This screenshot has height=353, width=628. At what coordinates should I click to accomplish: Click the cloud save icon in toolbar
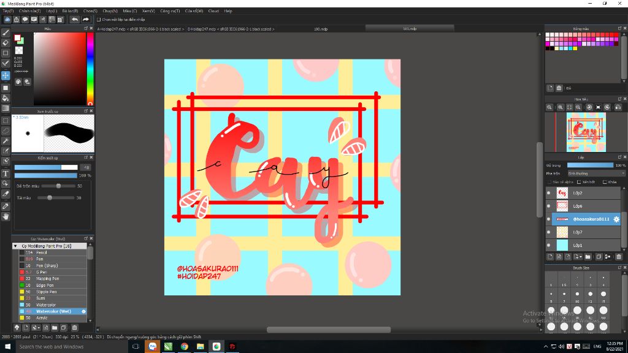tap(7, 19)
